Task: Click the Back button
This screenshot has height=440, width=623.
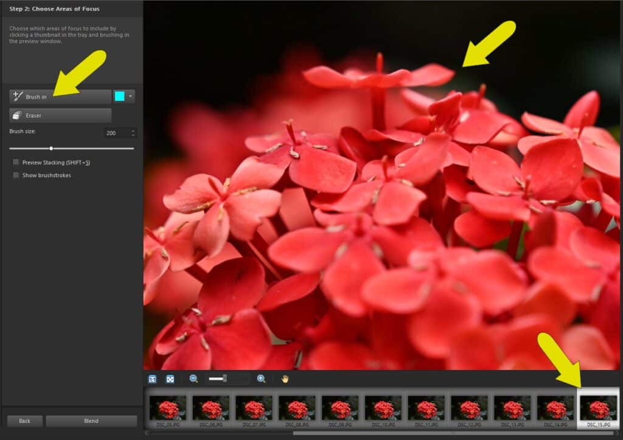Action: click(x=24, y=421)
